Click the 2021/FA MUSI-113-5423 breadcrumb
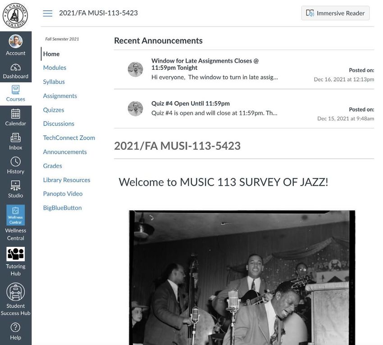383x345 pixels. [98, 13]
